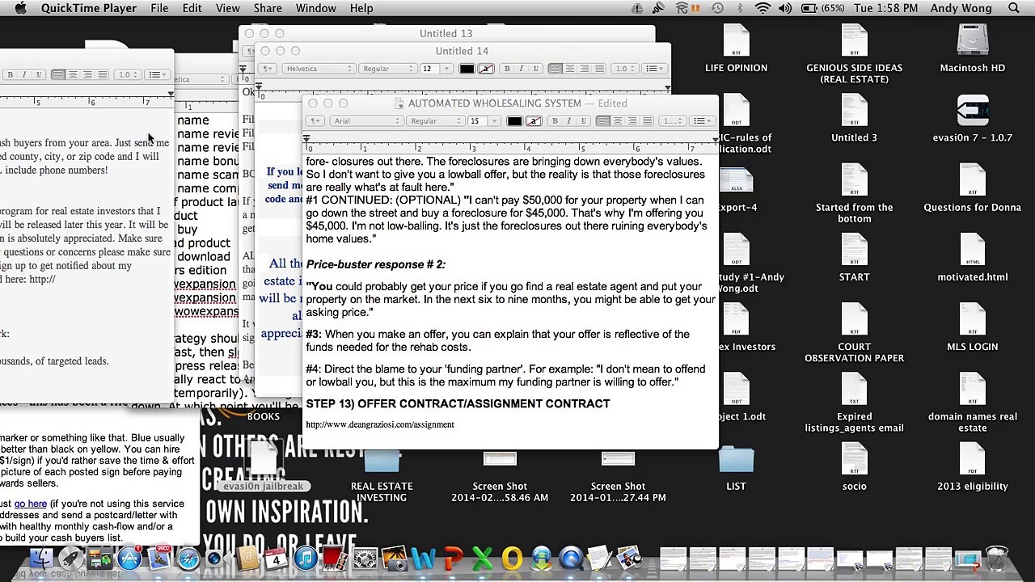Align text left in Automated Wholesaling System window
This screenshot has width=1035, height=582.
pos(603,121)
